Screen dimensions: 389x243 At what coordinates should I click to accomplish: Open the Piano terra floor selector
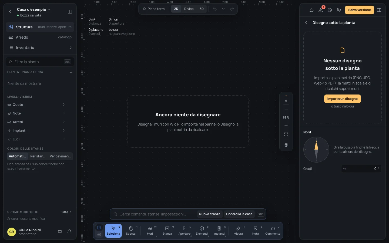click(x=154, y=9)
